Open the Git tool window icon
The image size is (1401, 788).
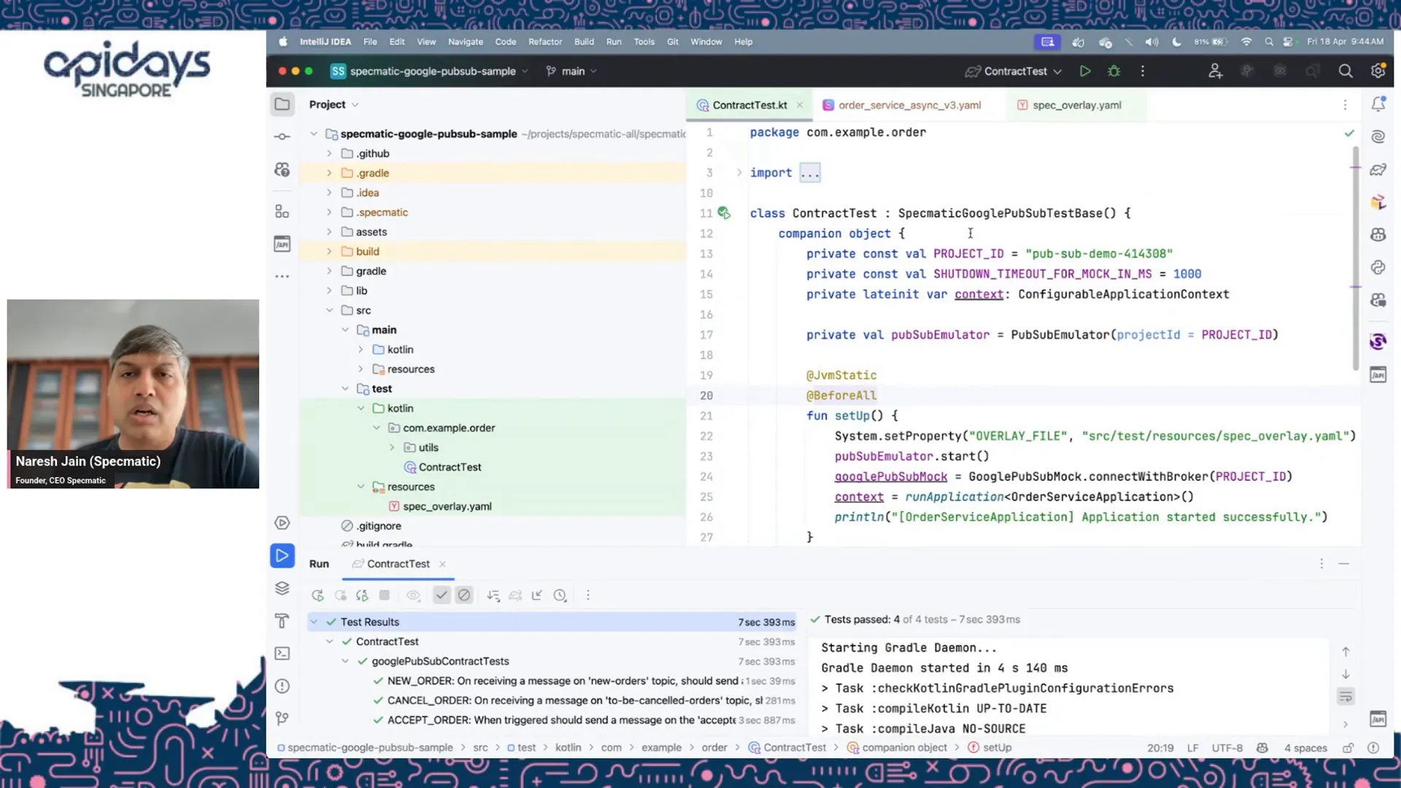[x=282, y=719]
